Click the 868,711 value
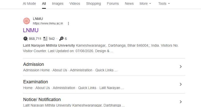Viewport: 201px width, 107px height. coord(35,39)
